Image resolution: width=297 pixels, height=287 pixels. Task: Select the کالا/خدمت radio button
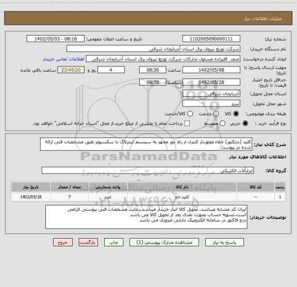(190, 114)
